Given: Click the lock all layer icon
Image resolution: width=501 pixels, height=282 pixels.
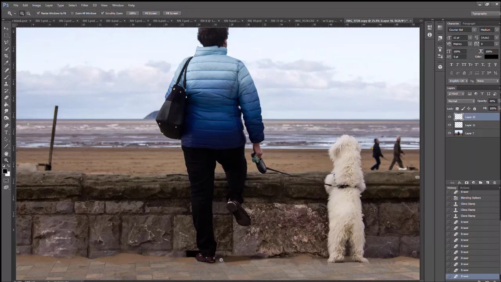Looking at the screenshot, I should pos(474,108).
